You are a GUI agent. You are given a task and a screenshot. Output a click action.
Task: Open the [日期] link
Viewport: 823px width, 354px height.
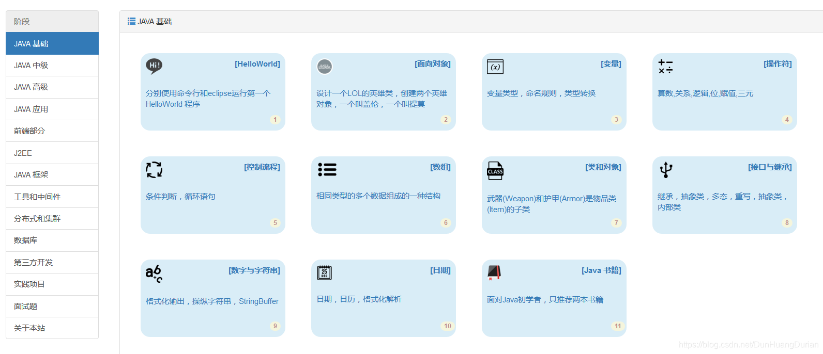440,270
